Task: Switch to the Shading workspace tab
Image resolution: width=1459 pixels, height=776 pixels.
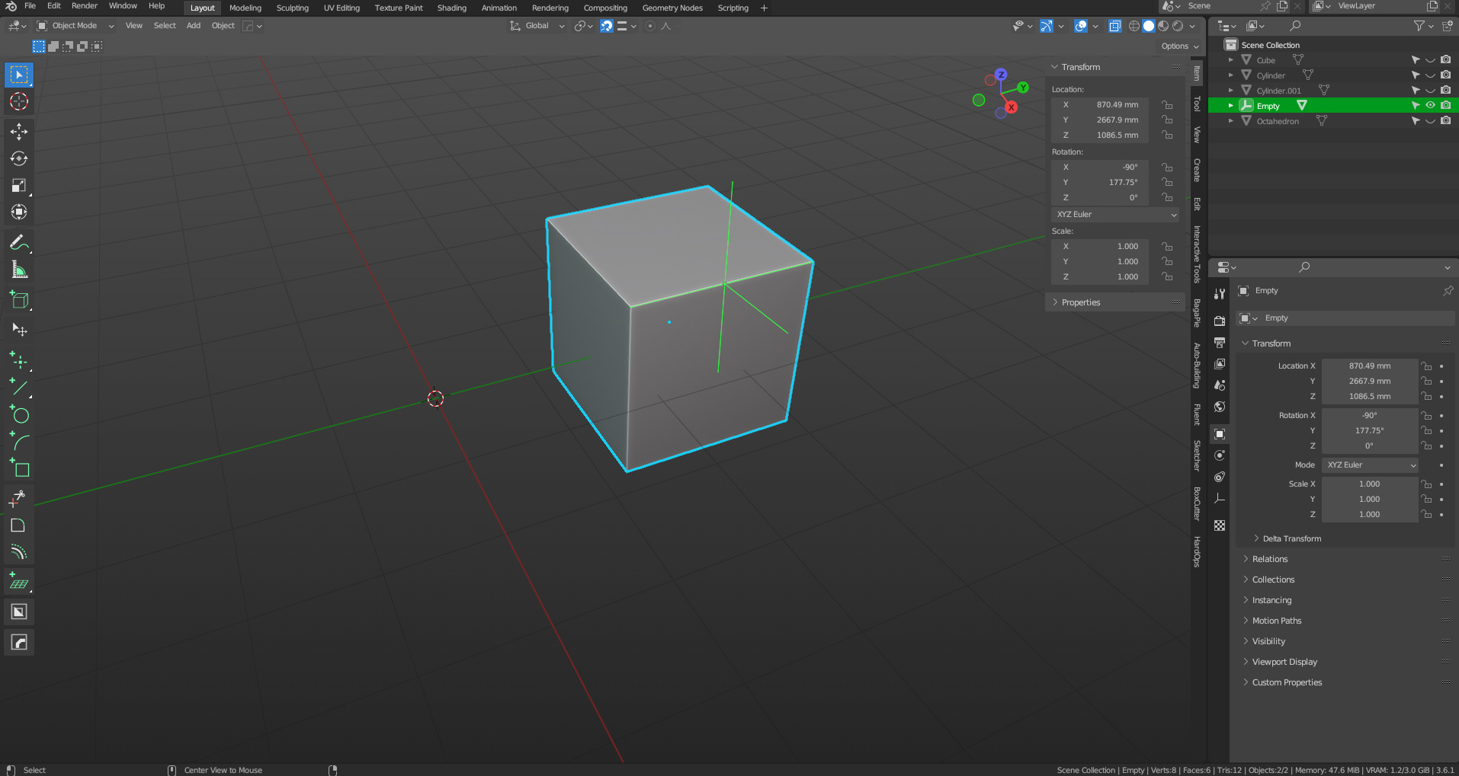Action: coord(451,8)
